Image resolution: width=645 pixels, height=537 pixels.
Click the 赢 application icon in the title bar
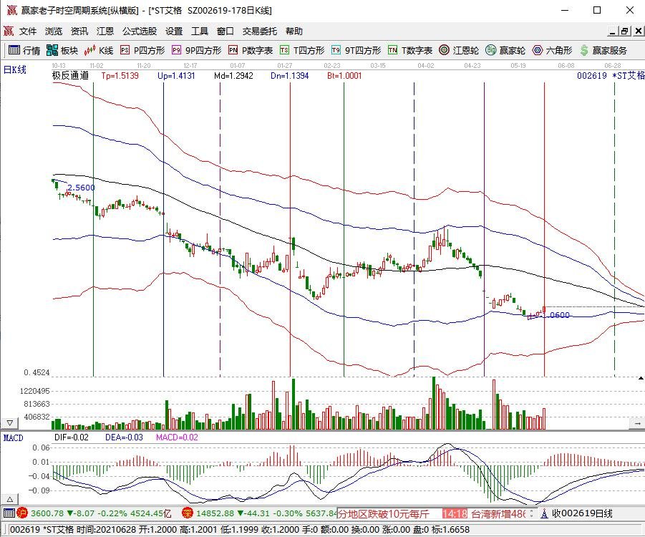click(x=11, y=10)
